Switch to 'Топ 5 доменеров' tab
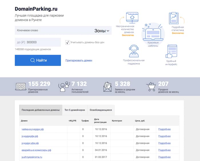Image resolution: width=200 pixels, height=161 pixels. click(x=75, y=110)
